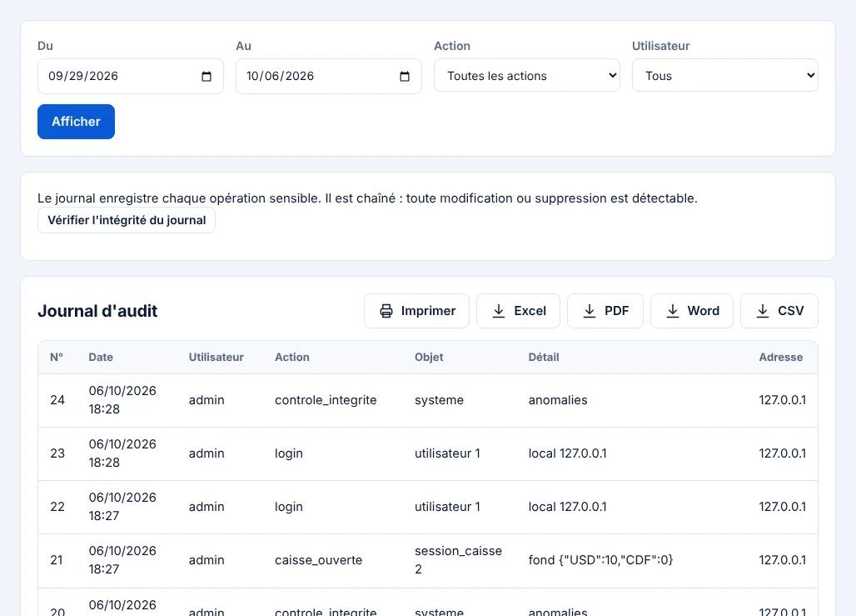
Task: Click 'login' action in row 23
Action: pyautogui.click(x=289, y=453)
